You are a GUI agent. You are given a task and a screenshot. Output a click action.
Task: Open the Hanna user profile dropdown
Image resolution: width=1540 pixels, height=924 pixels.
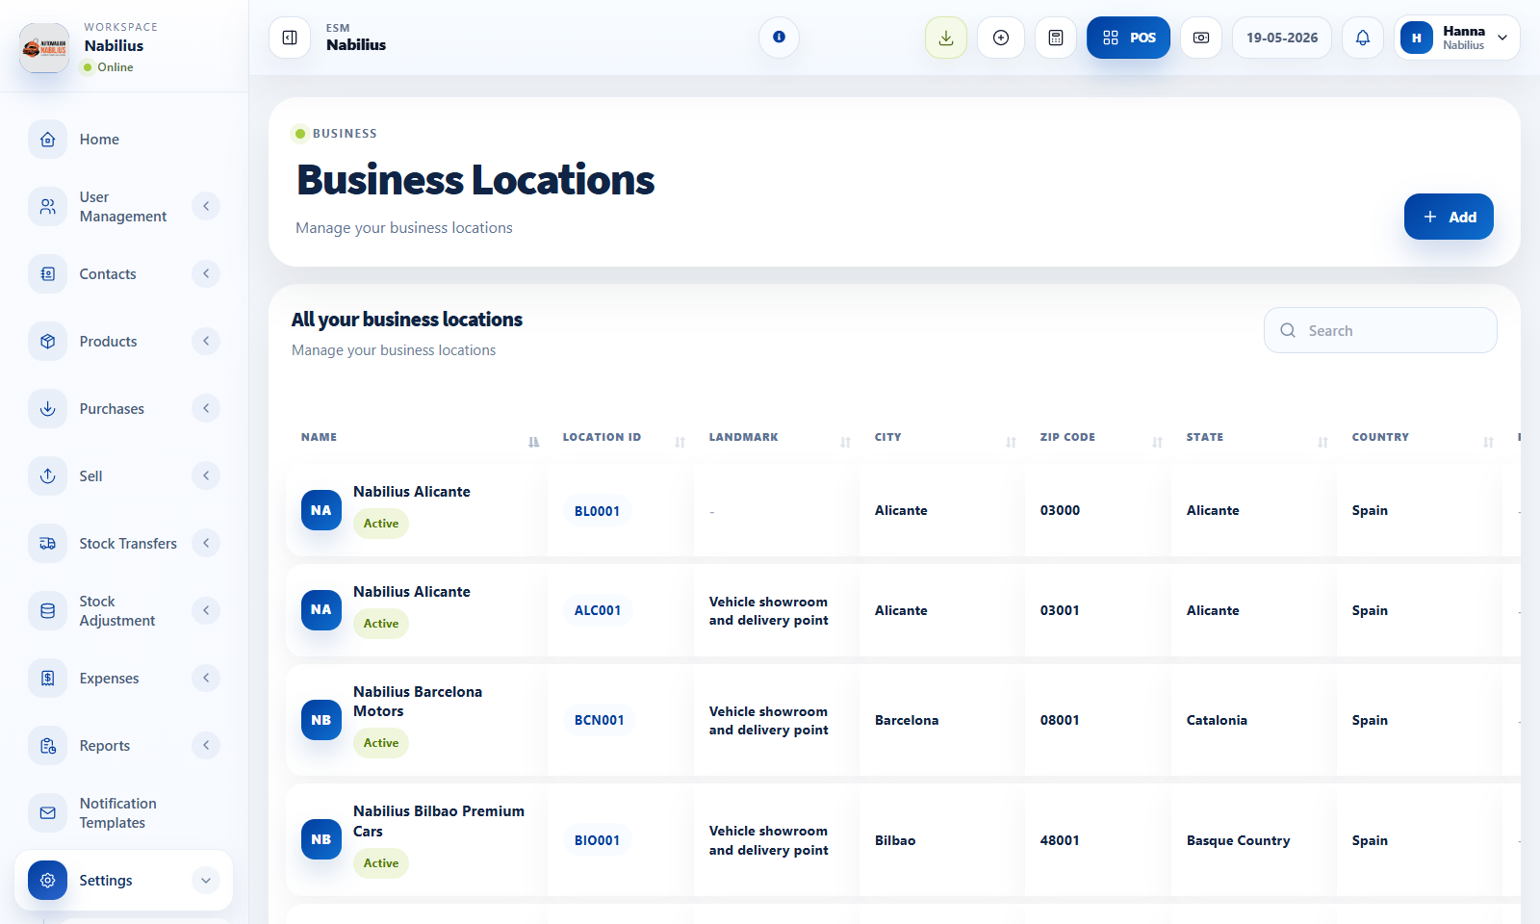tap(1456, 38)
